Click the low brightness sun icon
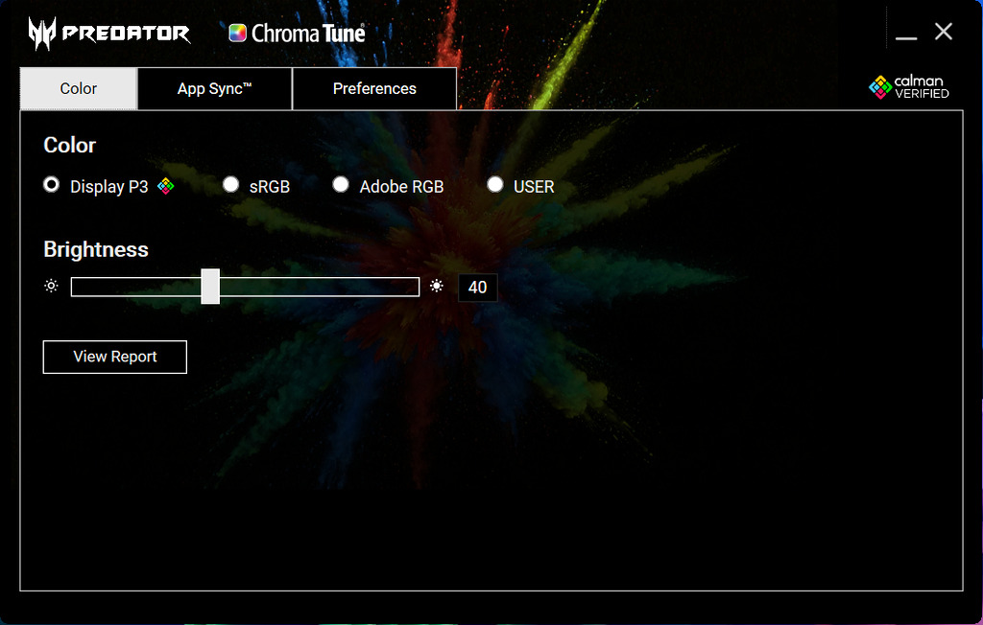Screen dimensions: 983x625 click(x=52, y=287)
